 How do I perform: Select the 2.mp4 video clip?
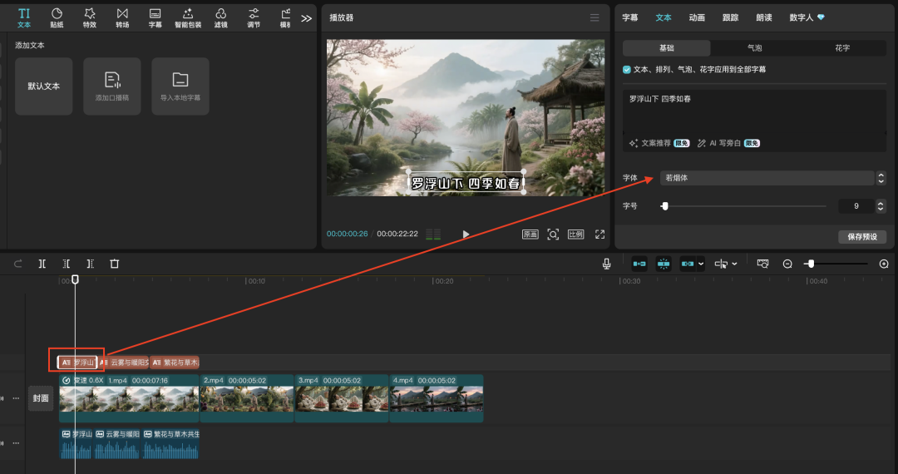click(247, 398)
